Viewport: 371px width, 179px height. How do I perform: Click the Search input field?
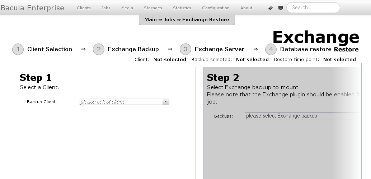[313, 8]
